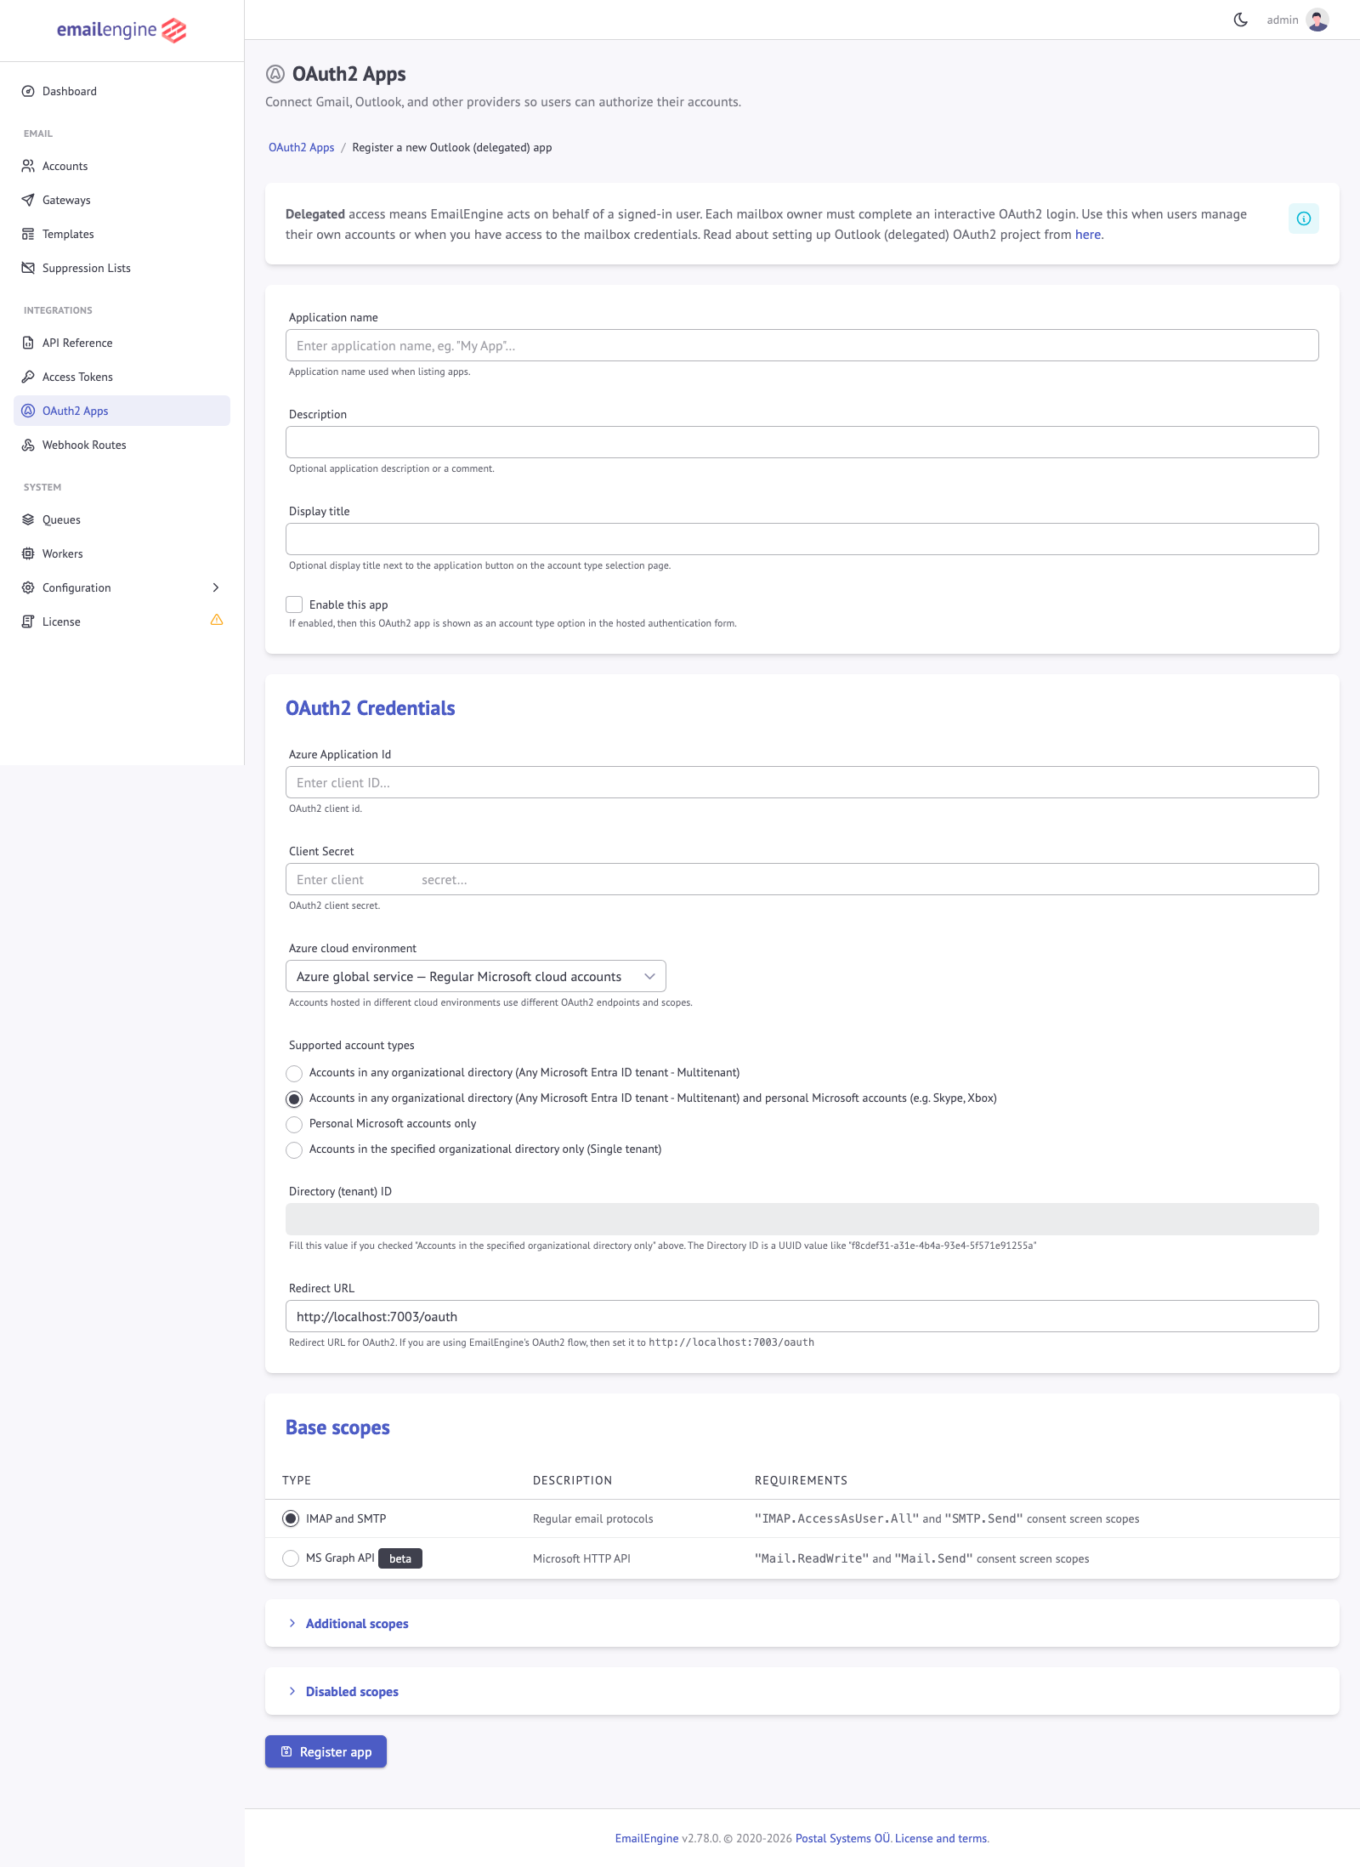Click the beta badge next to MS Graph API
This screenshot has height=1867, width=1360.
click(x=400, y=1558)
